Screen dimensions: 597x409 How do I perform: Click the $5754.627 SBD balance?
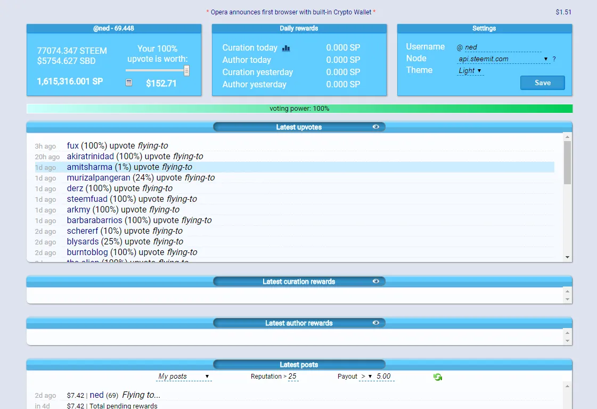66,61
